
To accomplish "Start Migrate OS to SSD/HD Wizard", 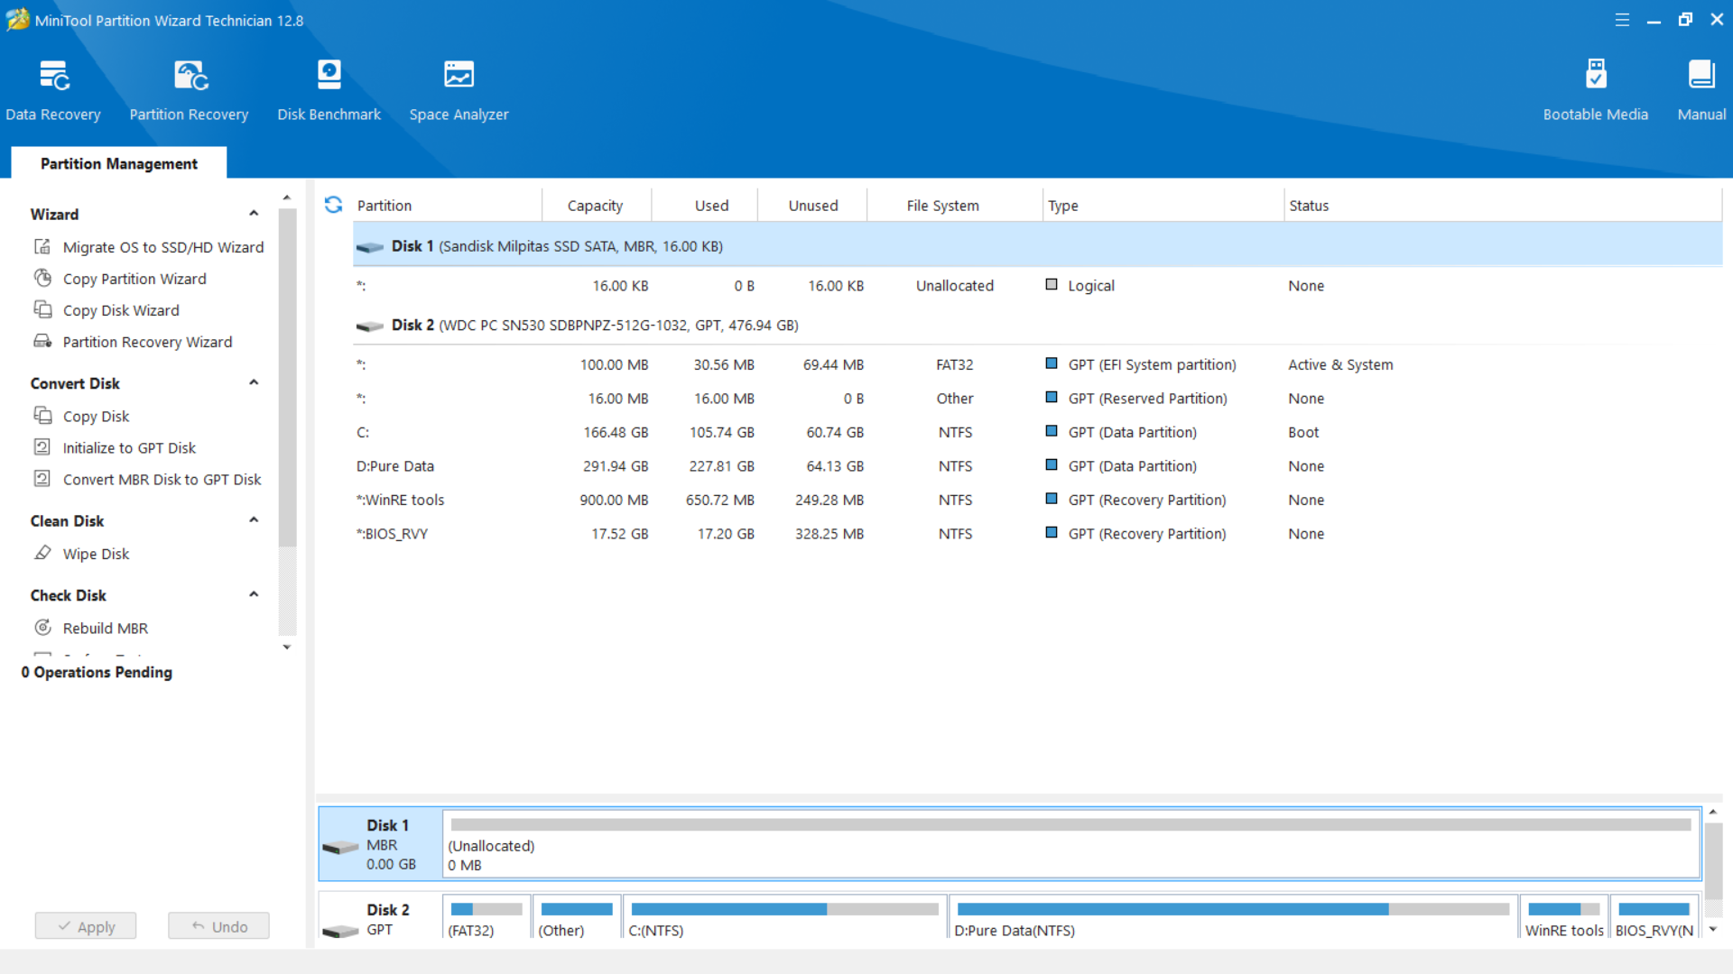I will (163, 247).
